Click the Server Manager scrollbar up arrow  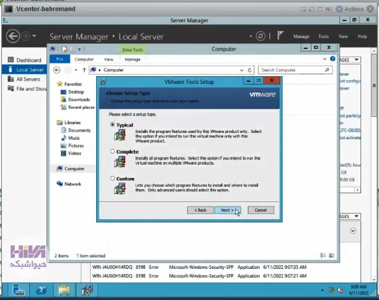[374, 51]
